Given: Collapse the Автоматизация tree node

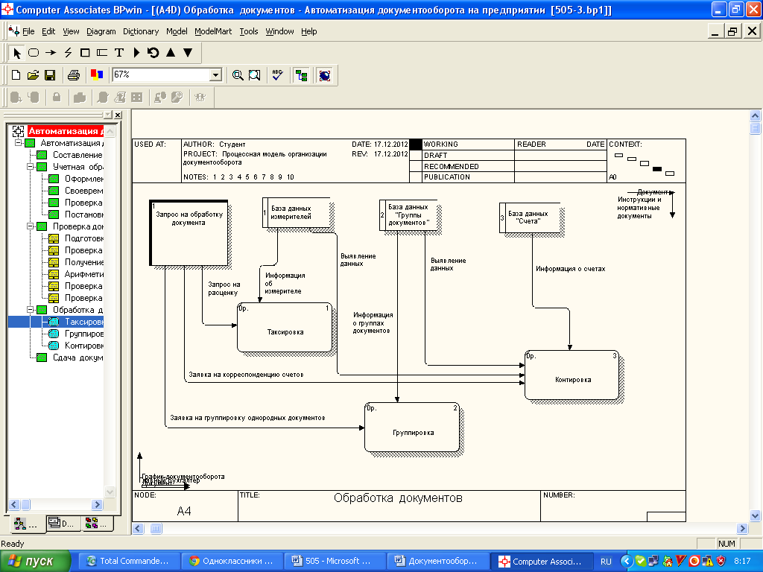Looking at the screenshot, I should (18, 143).
